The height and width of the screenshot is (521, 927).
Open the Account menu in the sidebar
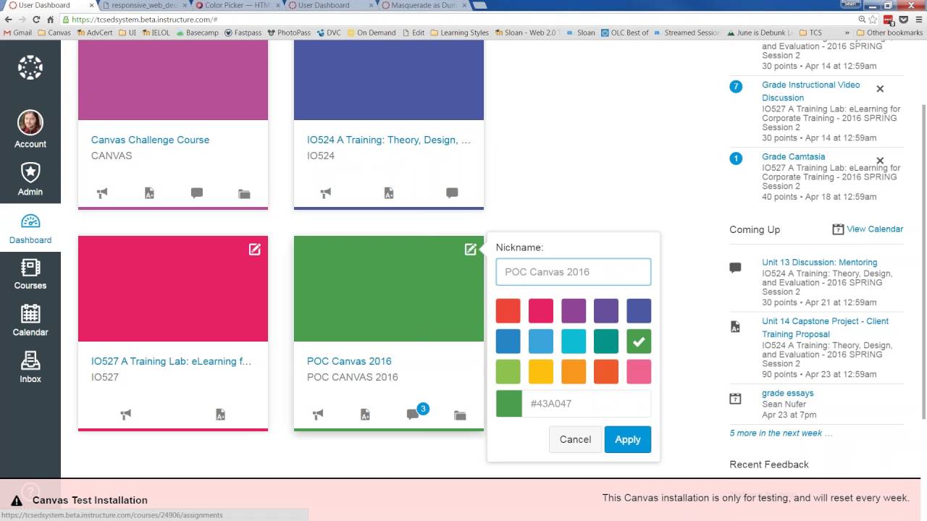(x=30, y=130)
